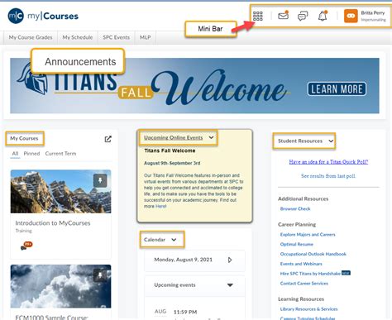
Task: Open Library Resources & Services link
Action: coord(308,309)
